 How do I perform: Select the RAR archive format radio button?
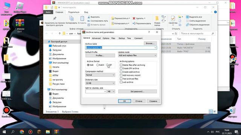click(x=88, y=65)
